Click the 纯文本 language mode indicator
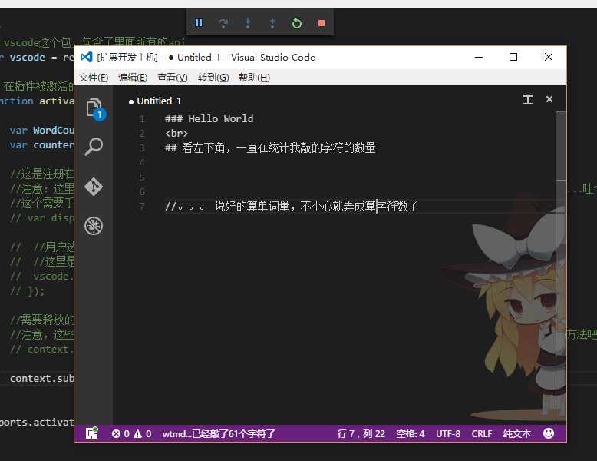Viewport: 597px width, 461px height. tap(516, 434)
